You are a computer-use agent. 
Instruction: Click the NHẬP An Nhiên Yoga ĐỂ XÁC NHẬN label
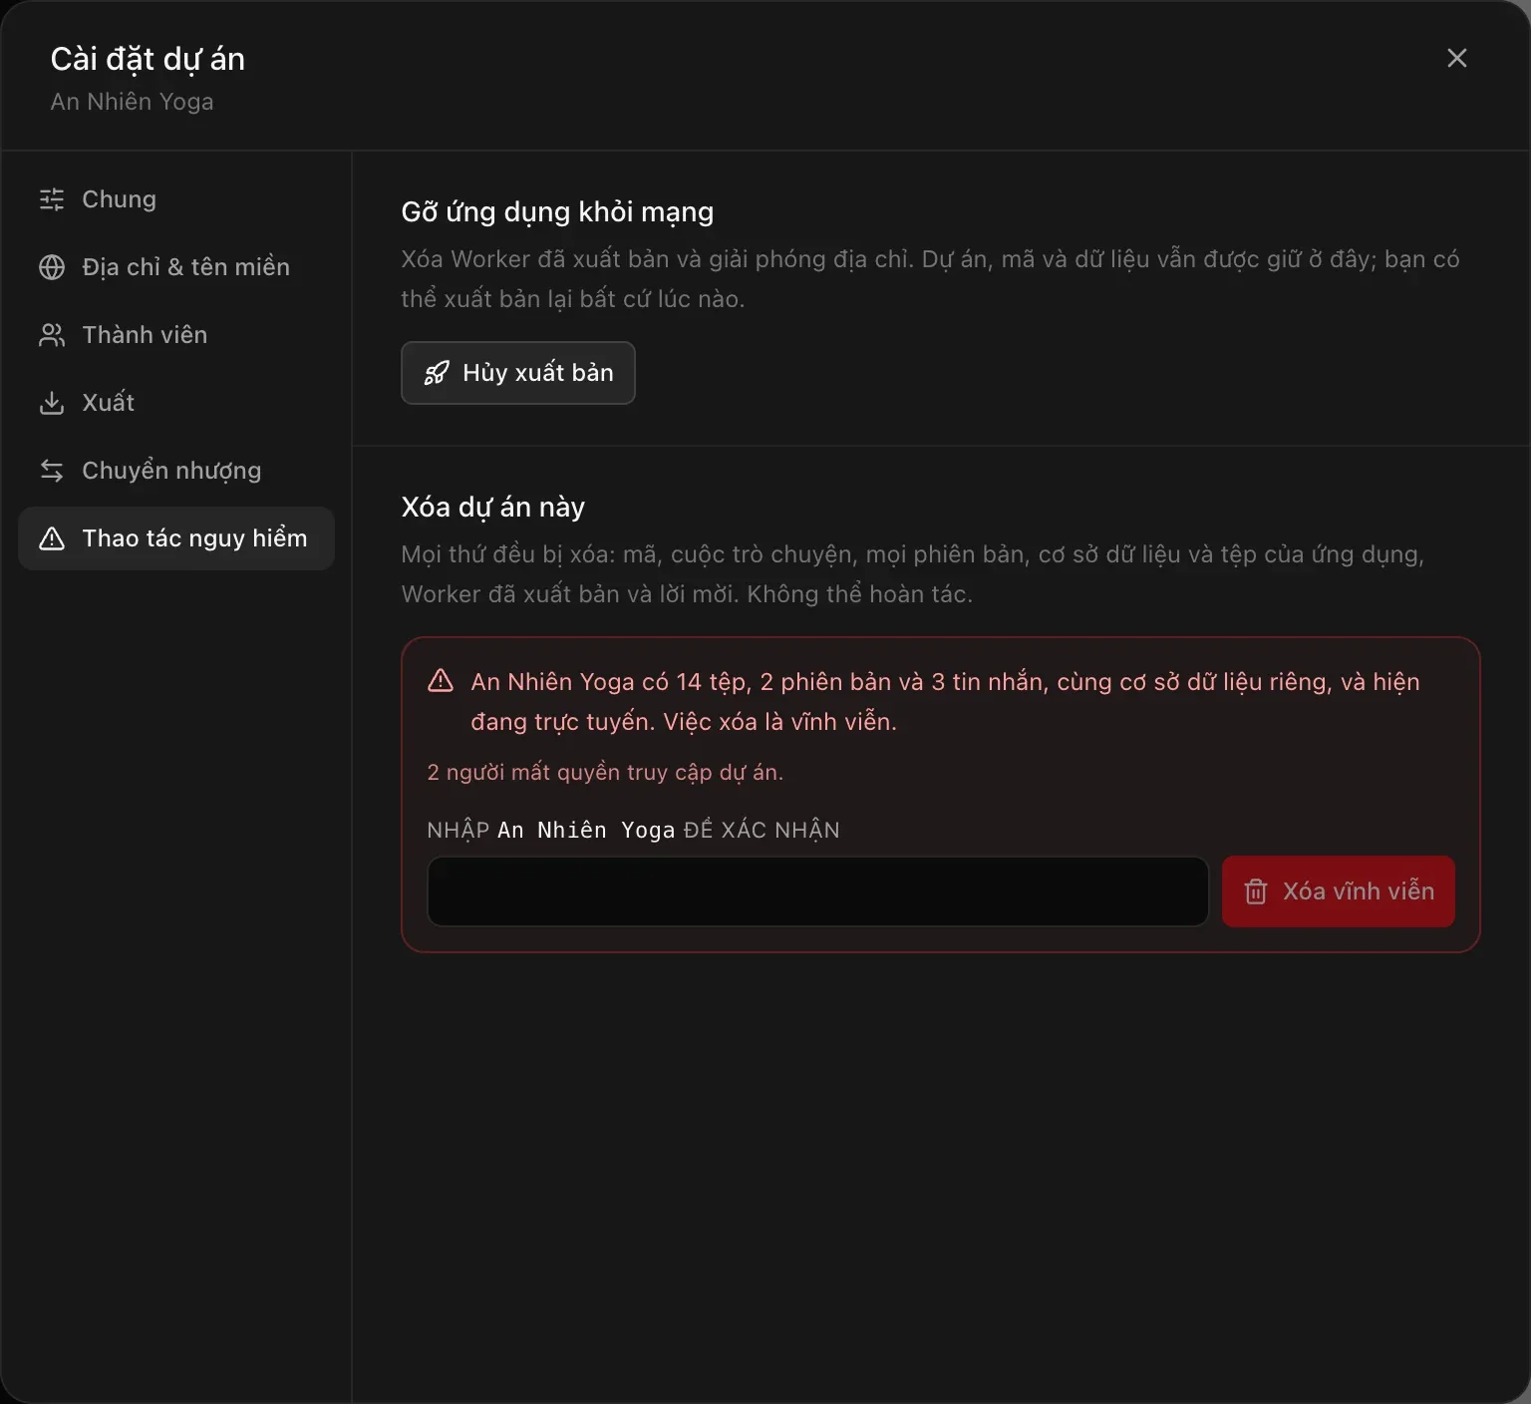pos(633,830)
